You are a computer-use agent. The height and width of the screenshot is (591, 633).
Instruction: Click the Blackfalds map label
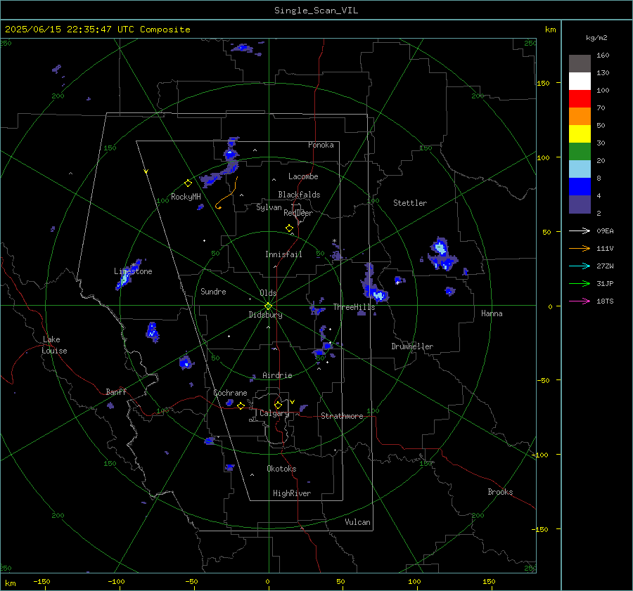point(299,195)
